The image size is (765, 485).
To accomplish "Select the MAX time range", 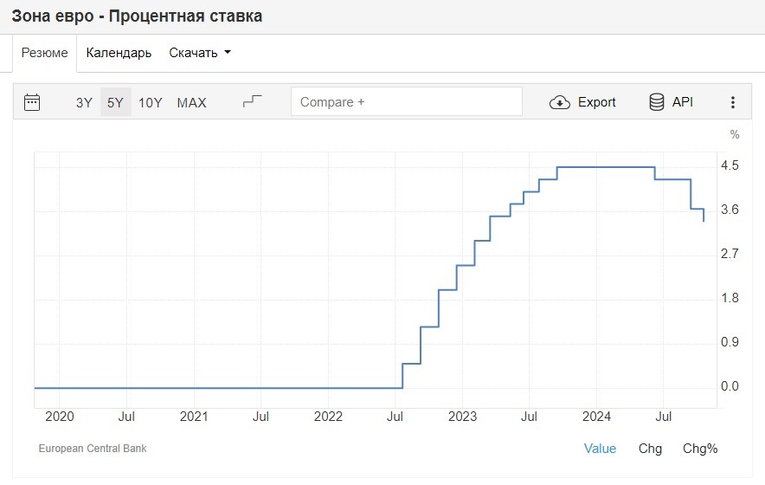I will (192, 102).
